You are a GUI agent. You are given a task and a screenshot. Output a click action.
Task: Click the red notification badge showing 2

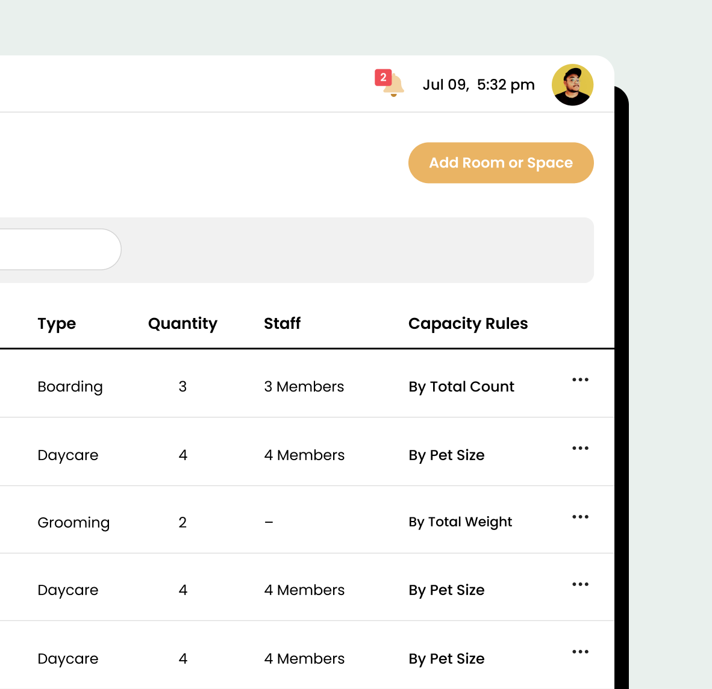pos(383,78)
